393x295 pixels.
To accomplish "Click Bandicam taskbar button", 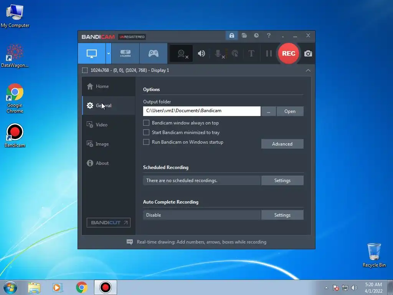I will coord(105,287).
